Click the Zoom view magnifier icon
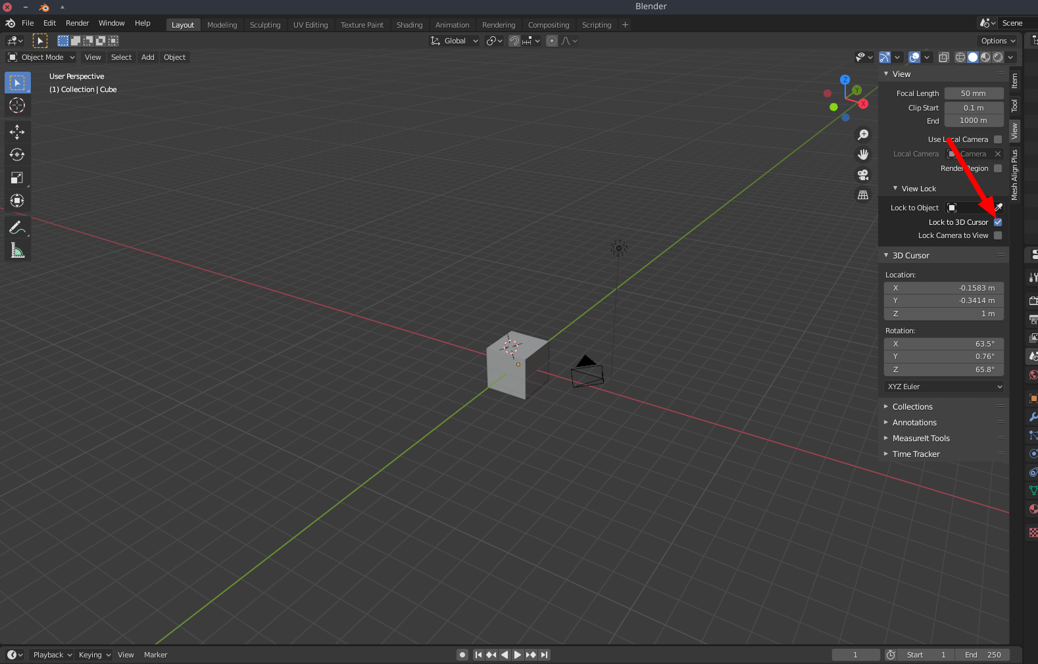The image size is (1038, 664). [863, 135]
